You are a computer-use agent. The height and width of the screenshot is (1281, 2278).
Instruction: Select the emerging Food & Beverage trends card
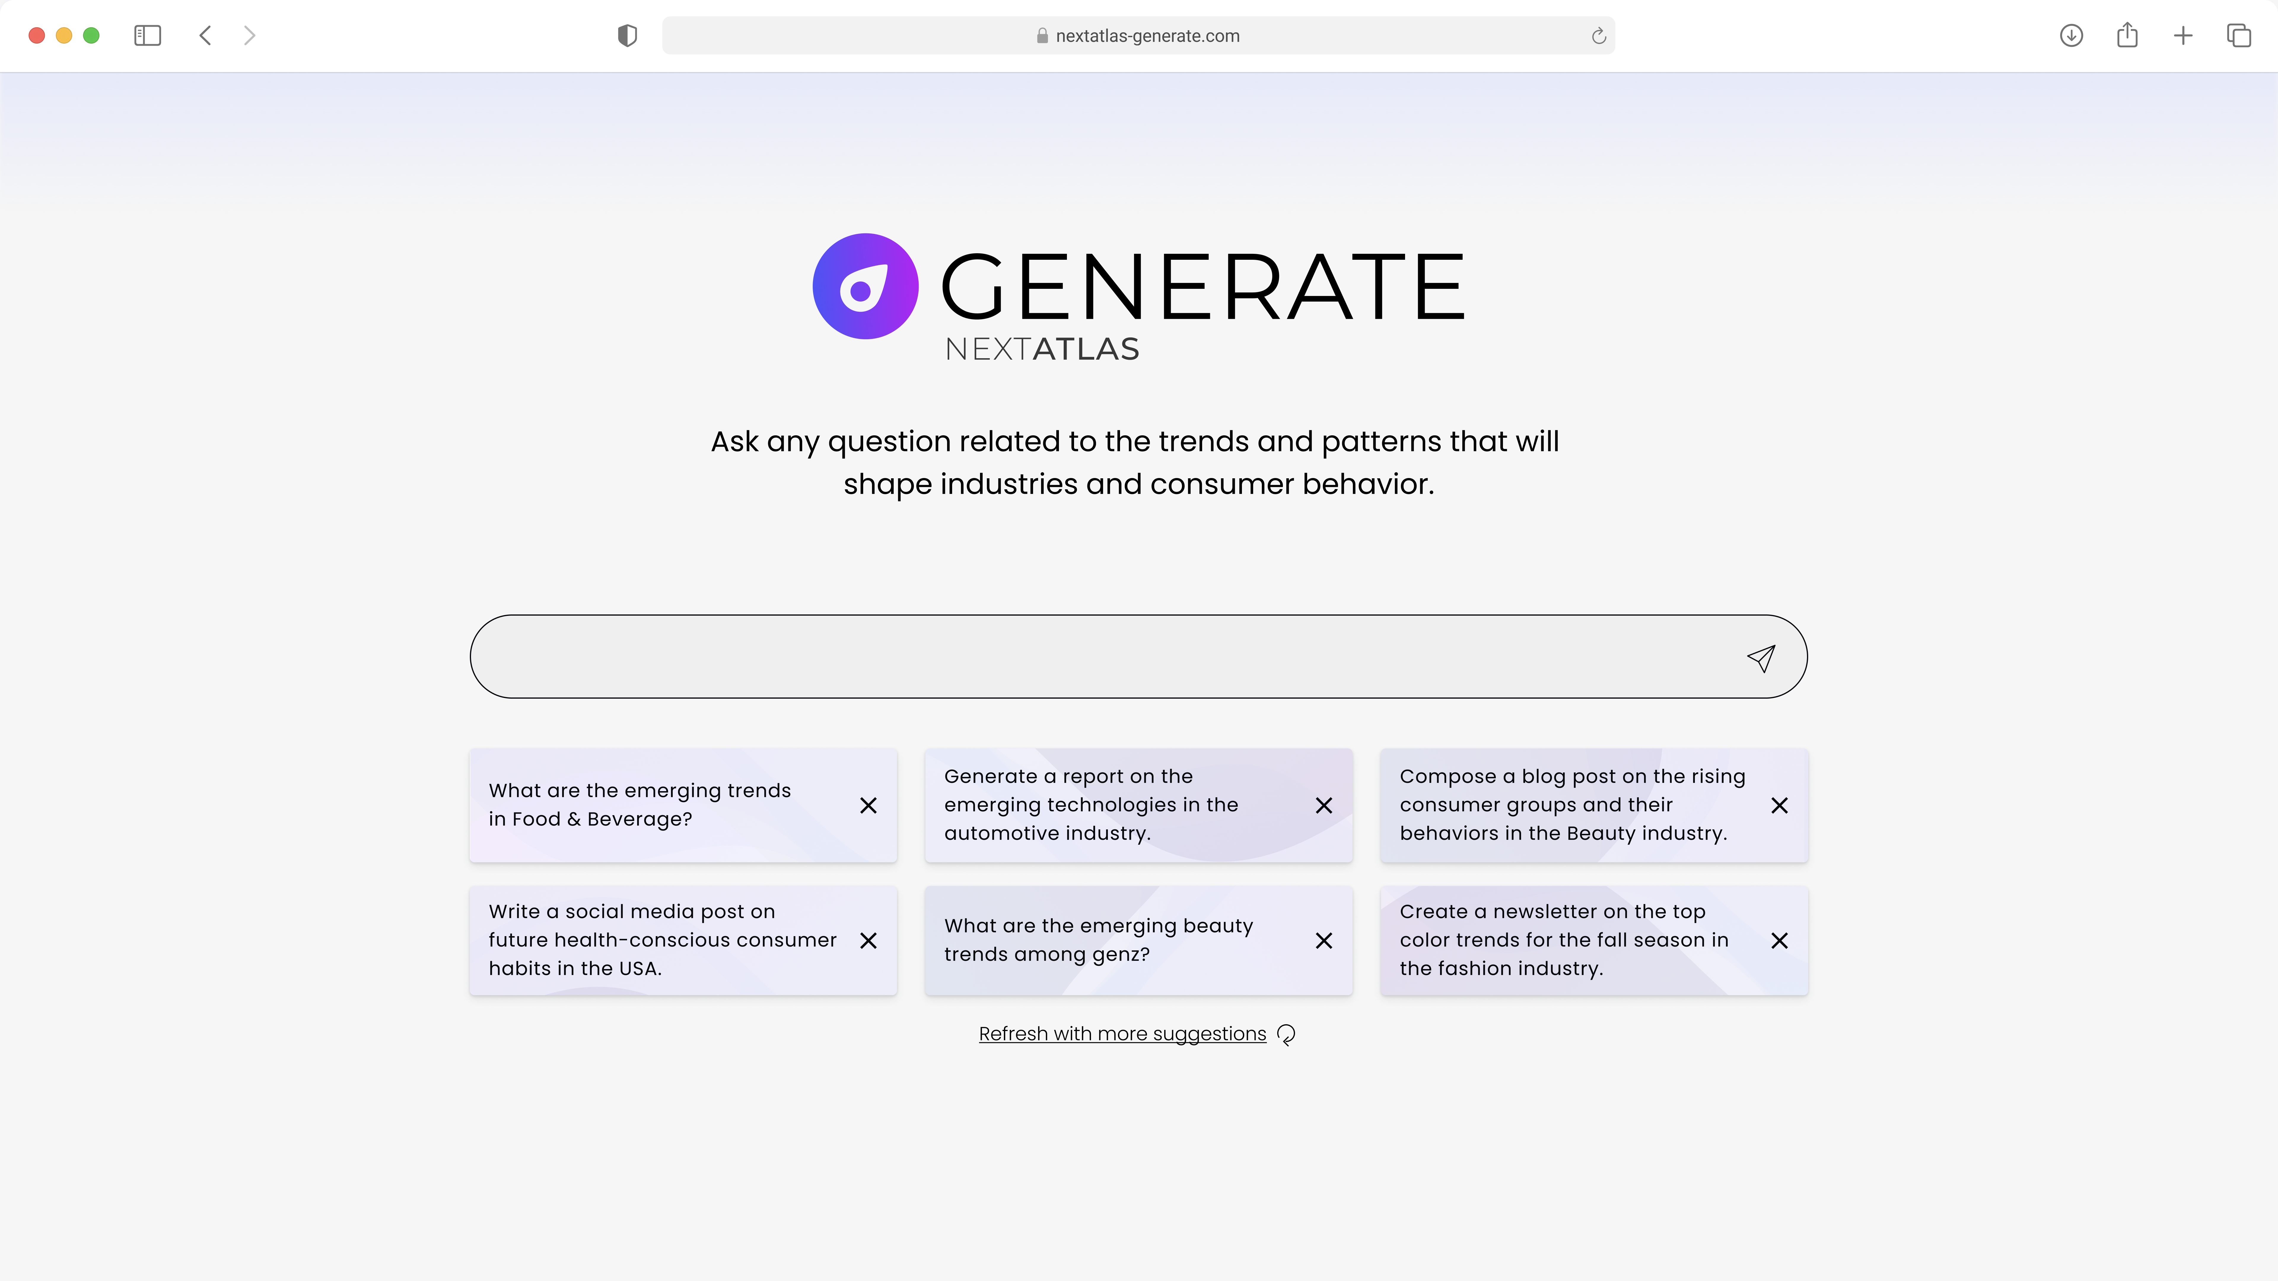(683, 805)
